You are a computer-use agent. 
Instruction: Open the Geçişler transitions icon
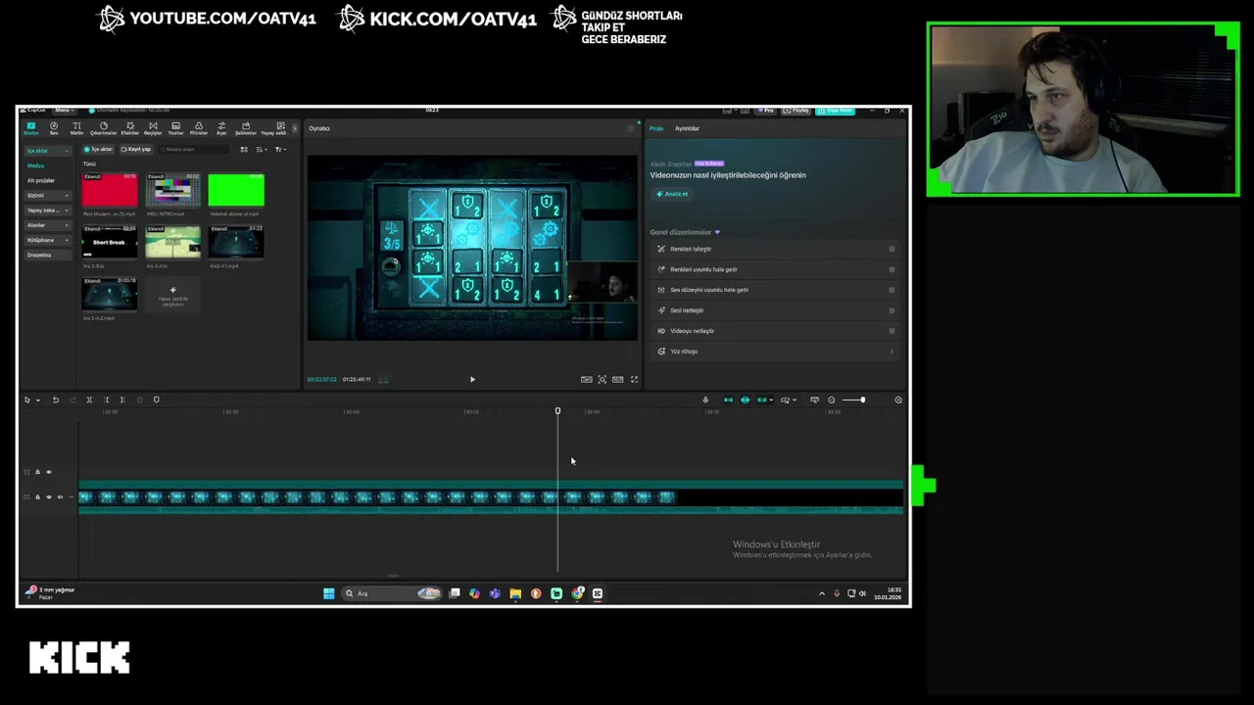[153, 128]
